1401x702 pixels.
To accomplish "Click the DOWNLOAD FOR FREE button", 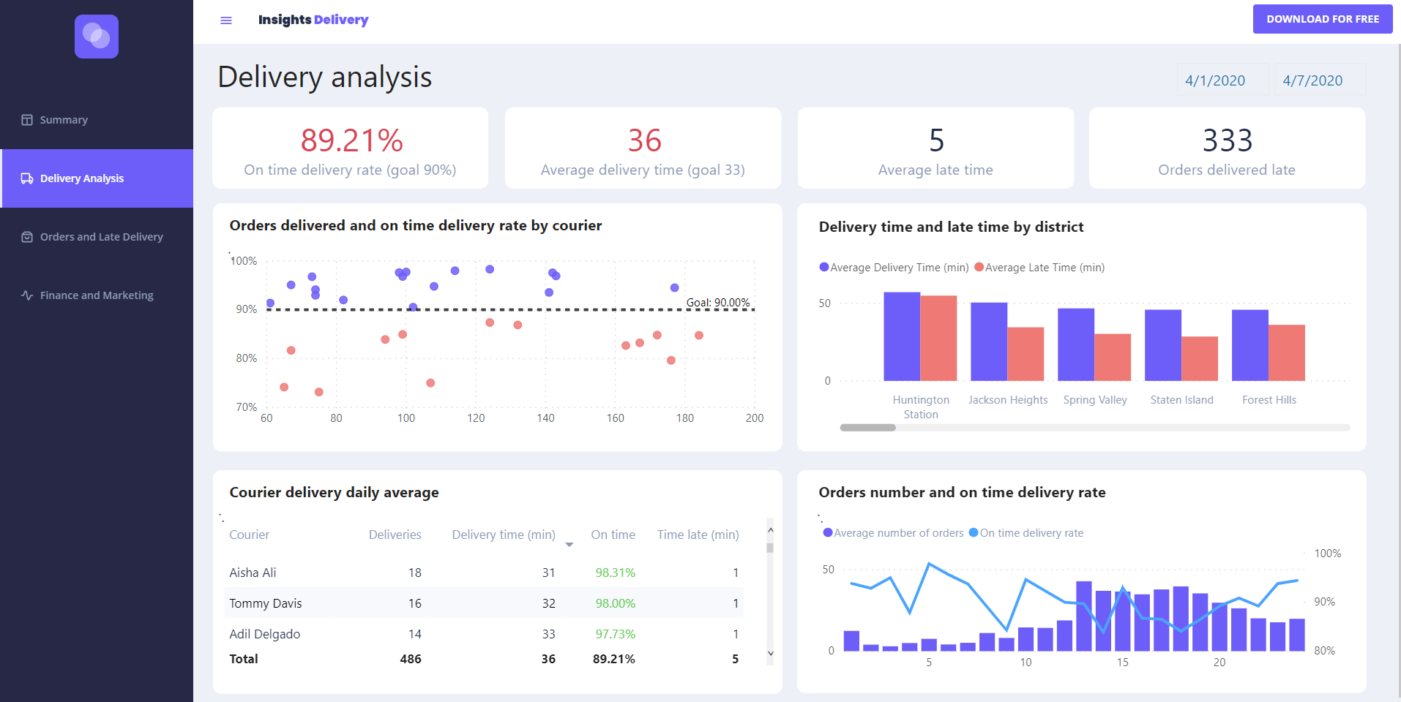I will [1322, 18].
